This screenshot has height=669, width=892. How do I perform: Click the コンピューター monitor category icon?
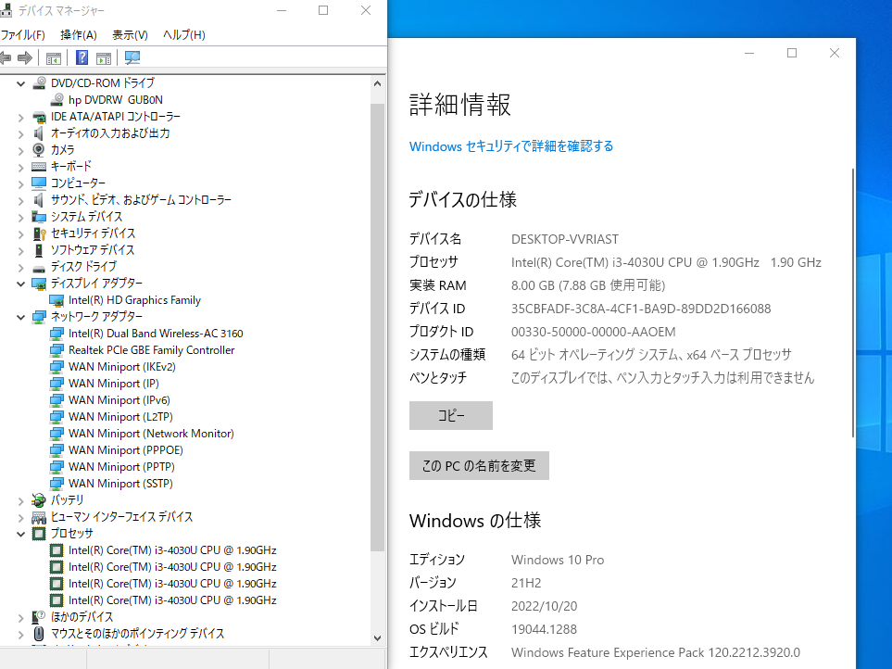point(39,183)
